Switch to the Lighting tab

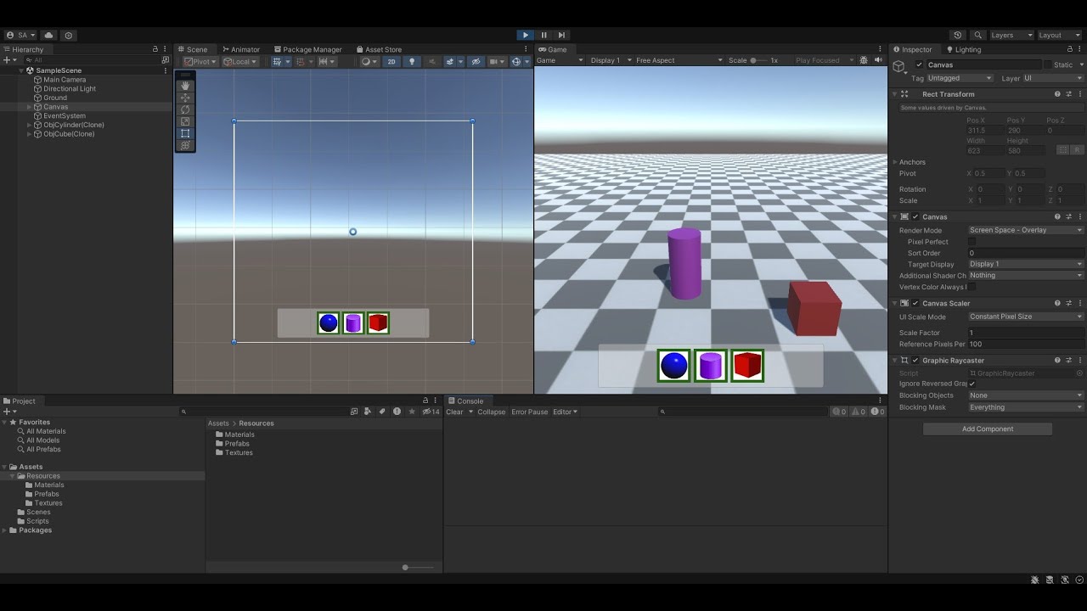(x=963, y=49)
